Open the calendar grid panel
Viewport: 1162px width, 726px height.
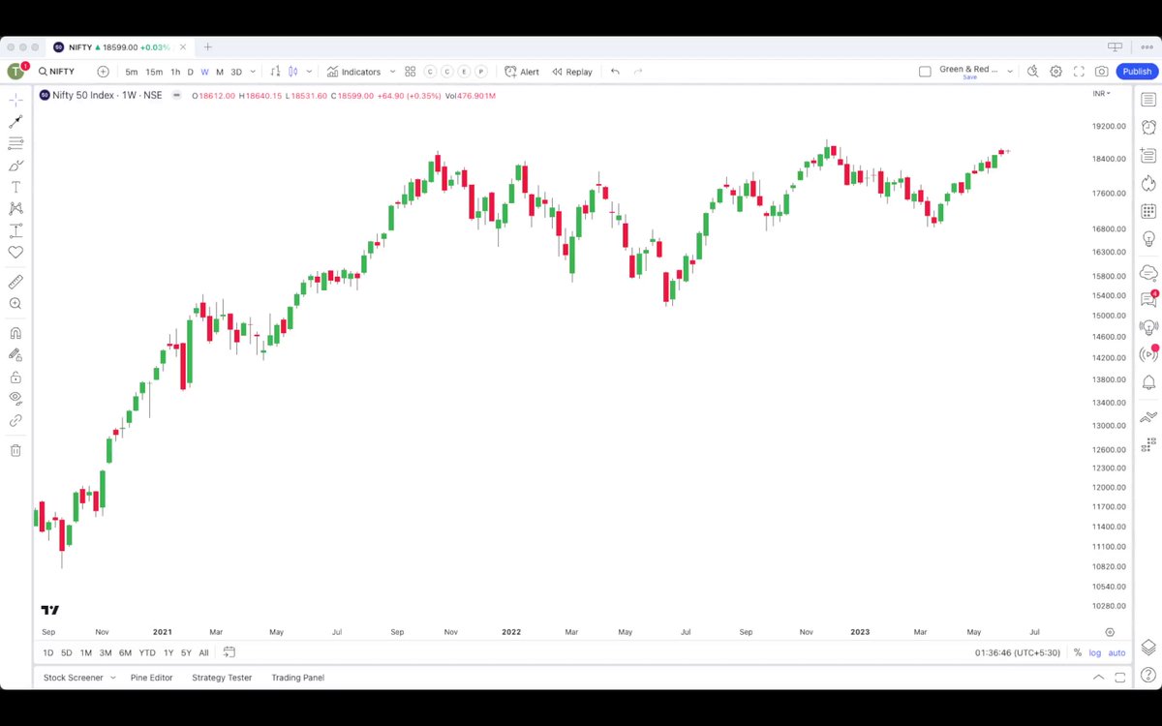point(1148,211)
